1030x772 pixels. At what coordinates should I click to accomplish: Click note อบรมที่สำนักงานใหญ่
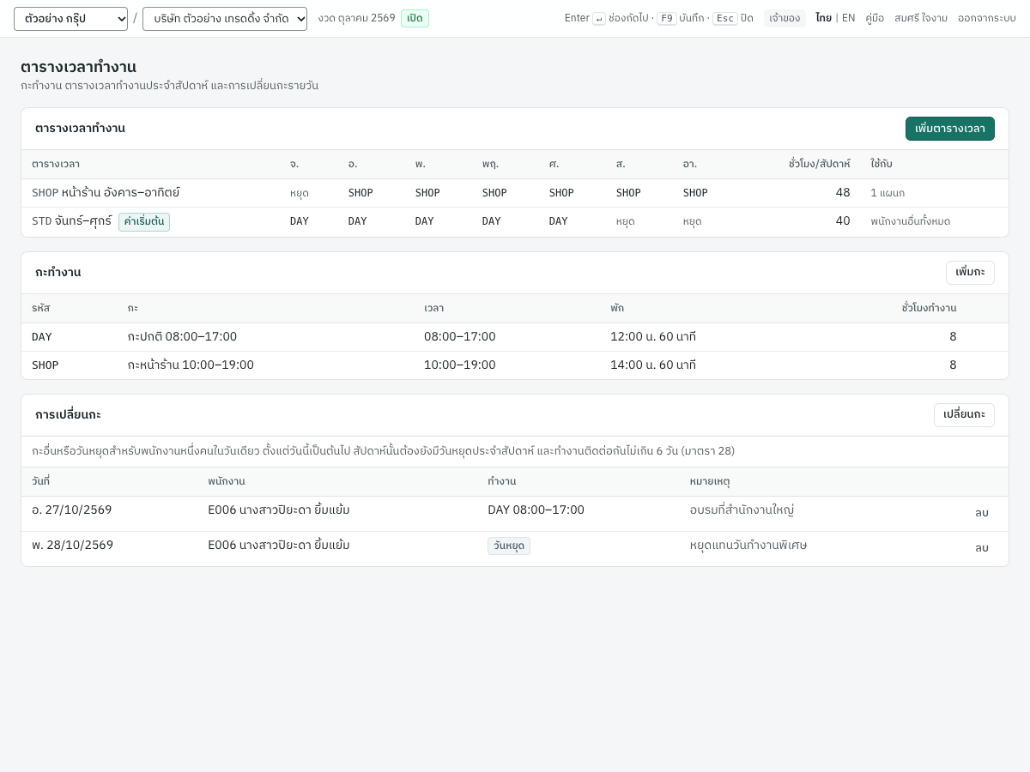pos(742,510)
